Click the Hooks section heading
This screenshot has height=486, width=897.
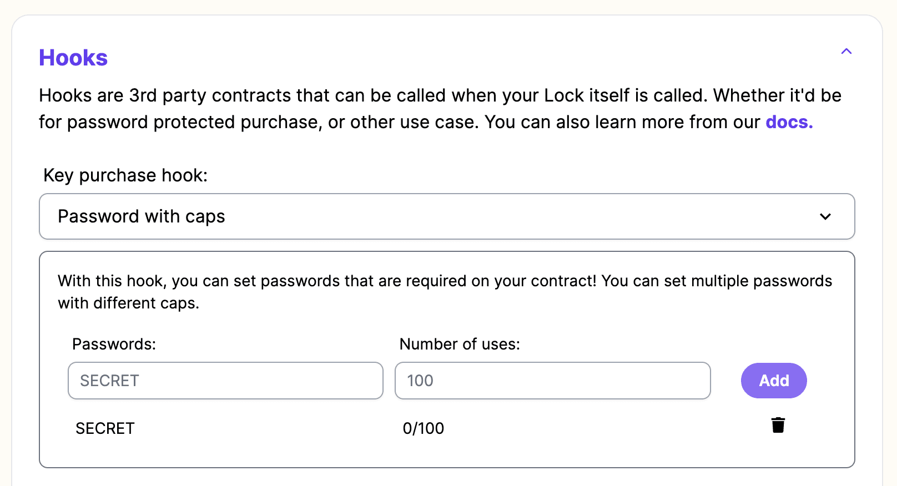click(73, 58)
